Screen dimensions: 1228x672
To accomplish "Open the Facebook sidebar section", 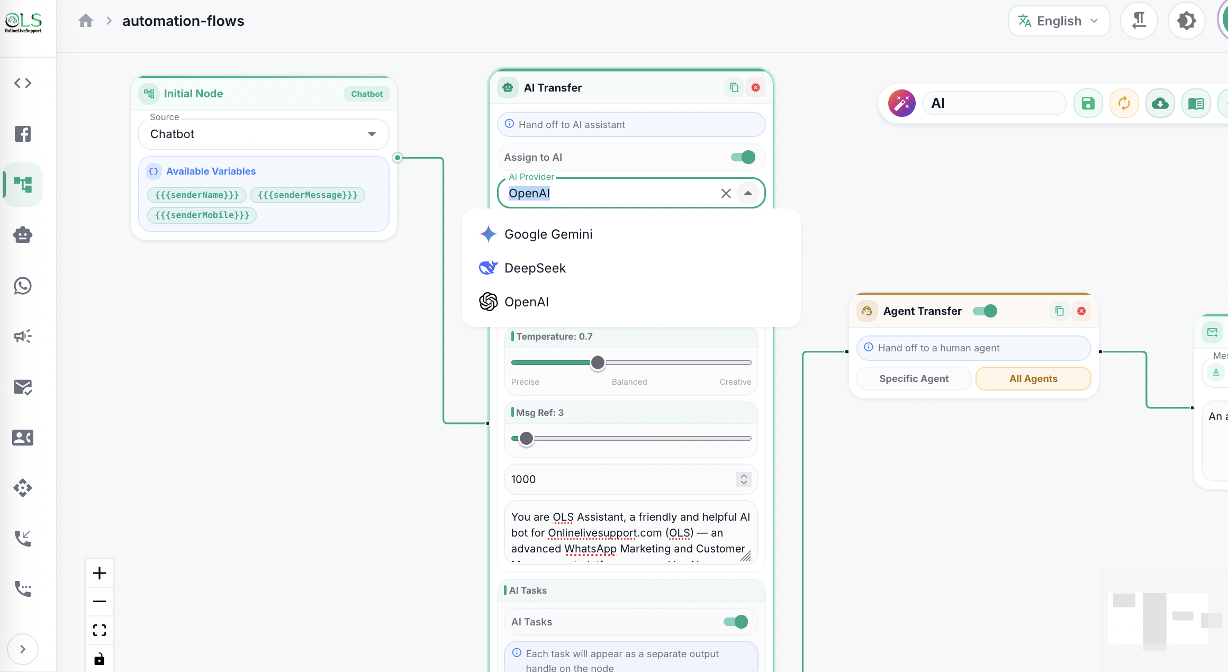I will click(x=23, y=133).
